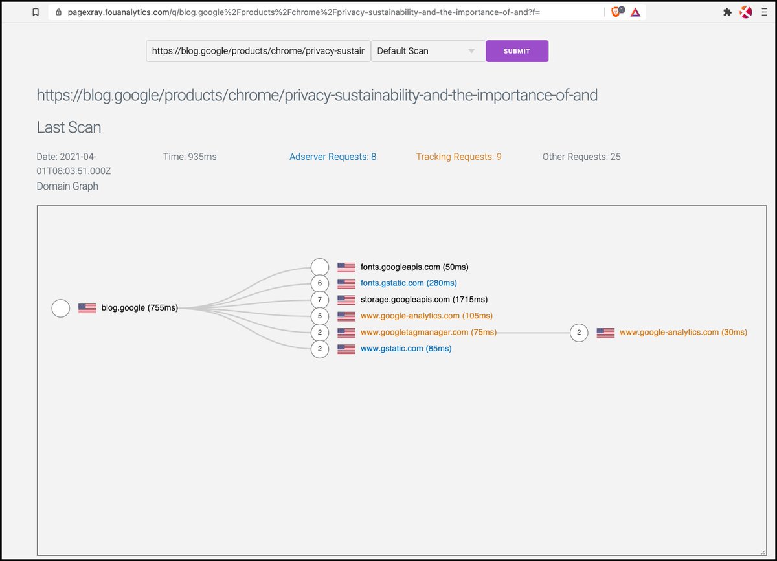This screenshot has width=777, height=561.
Task: Click the Brave rewards triangle icon
Action: [635, 12]
